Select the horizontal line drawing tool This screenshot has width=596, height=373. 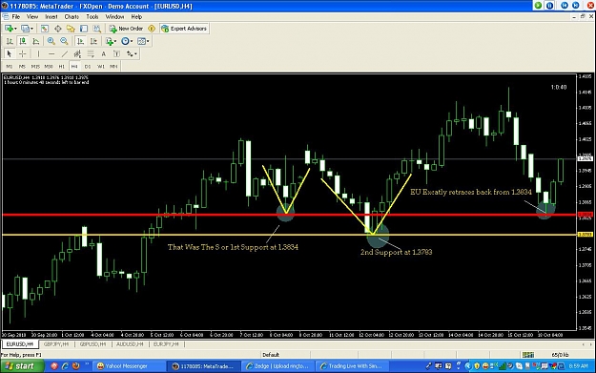(x=51, y=53)
